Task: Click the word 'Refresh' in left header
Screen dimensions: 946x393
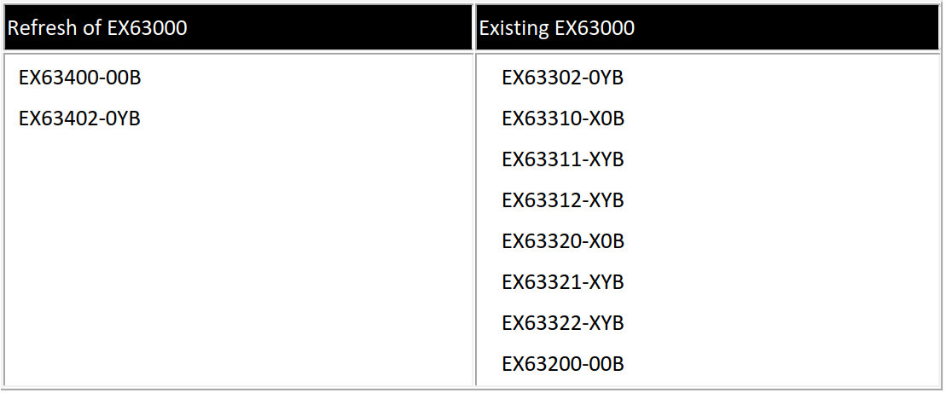Action: click(x=44, y=28)
